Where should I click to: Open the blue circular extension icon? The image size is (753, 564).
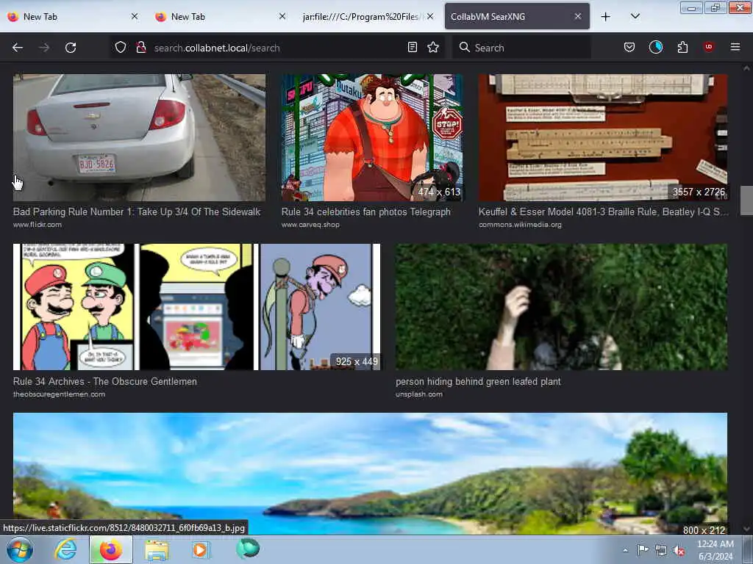[x=656, y=48]
